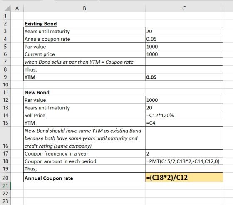
Task: Select cell with value 0.05 in row 4
Action: coord(184,39)
